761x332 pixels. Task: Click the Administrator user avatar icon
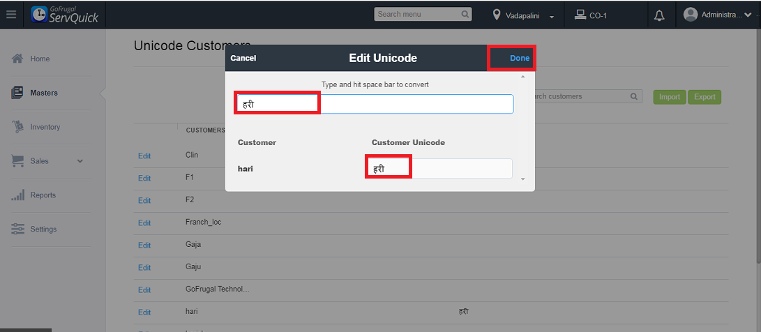pyautogui.click(x=691, y=15)
